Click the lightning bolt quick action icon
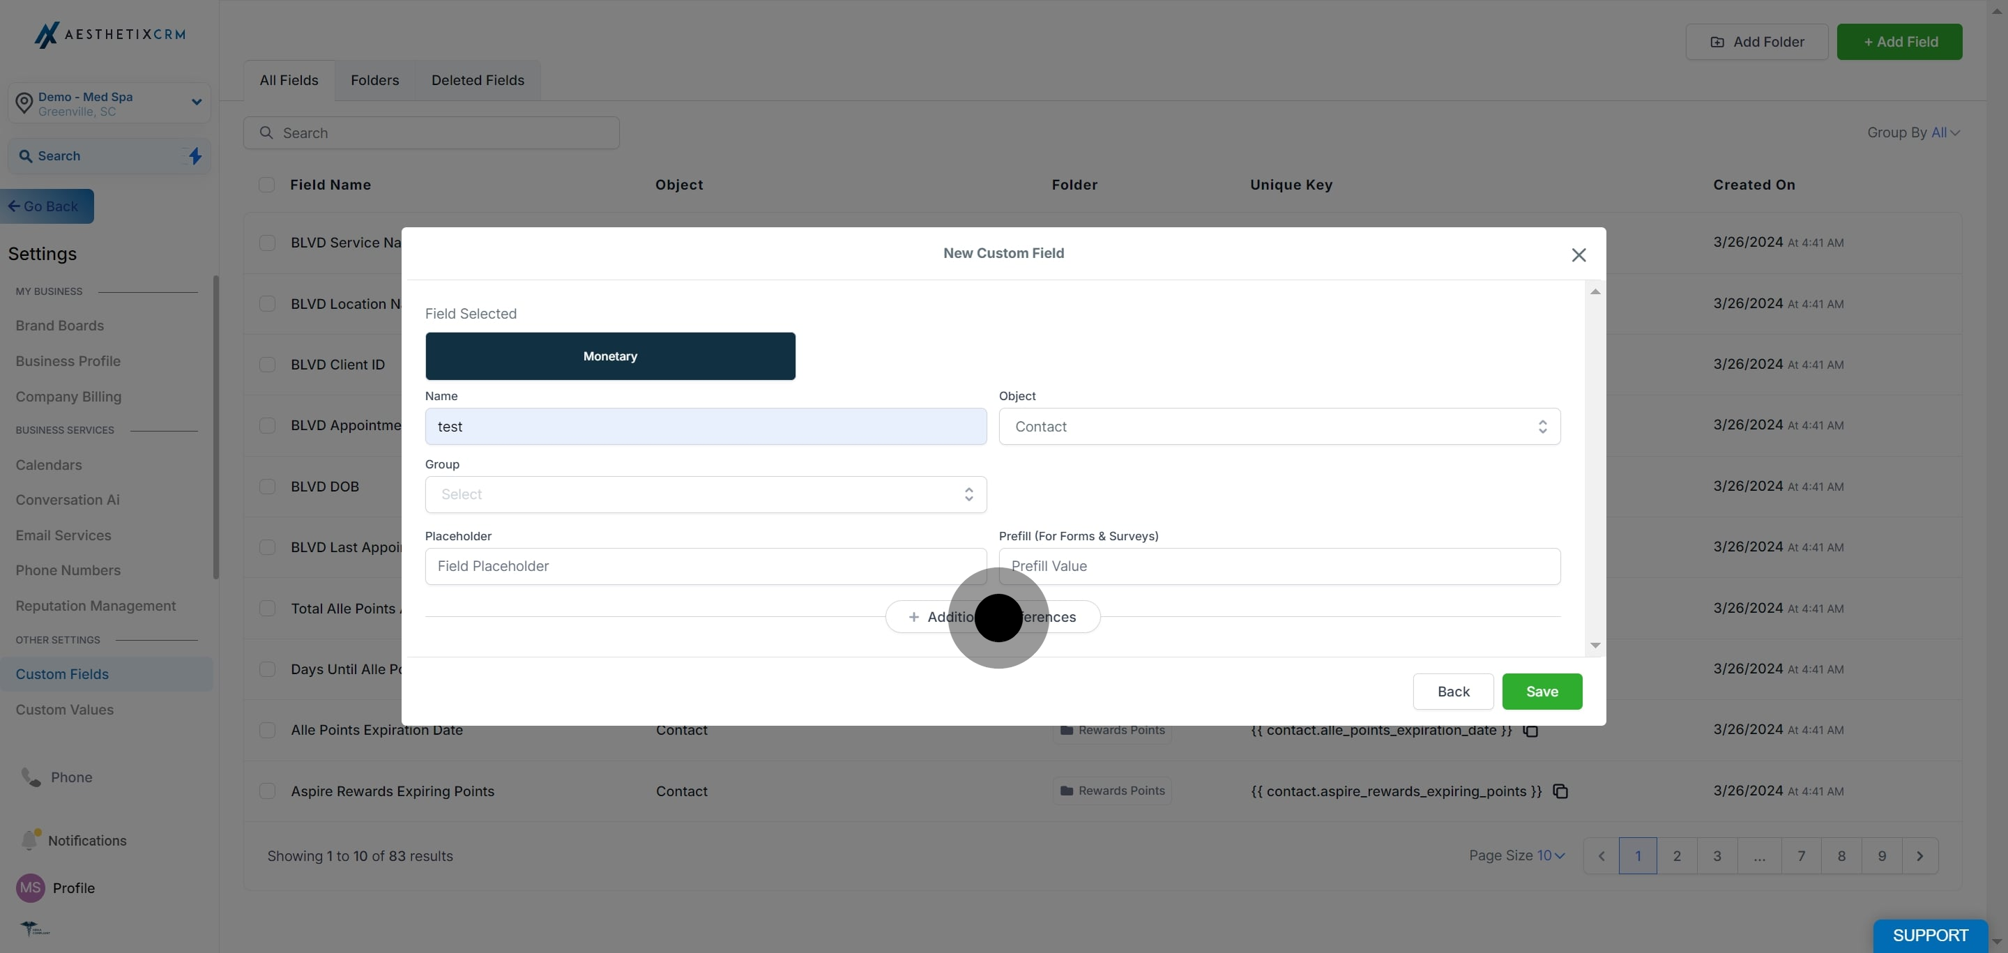The image size is (2008, 953). coord(195,156)
